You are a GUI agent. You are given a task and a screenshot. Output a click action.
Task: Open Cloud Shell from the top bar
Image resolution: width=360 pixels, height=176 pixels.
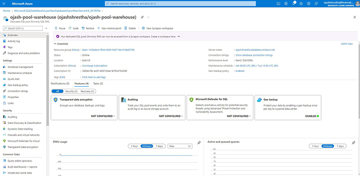(x=278, y=3)
